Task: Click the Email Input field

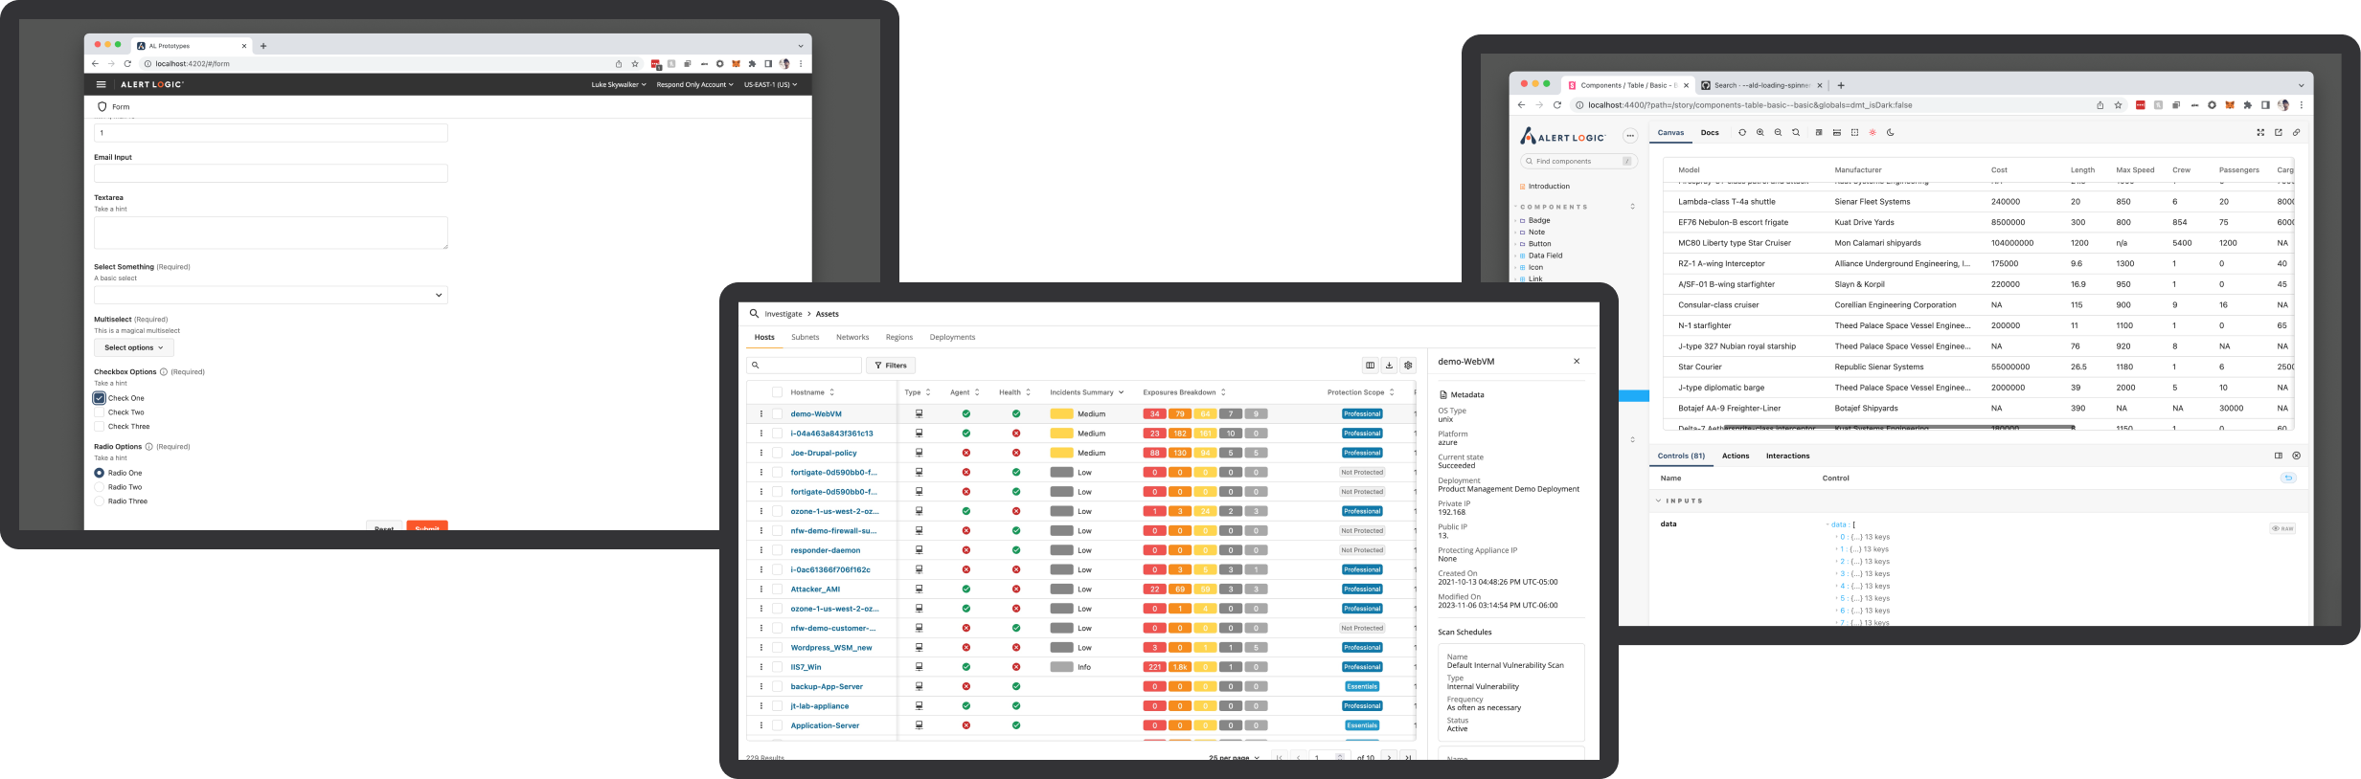Action: (270, 173)
